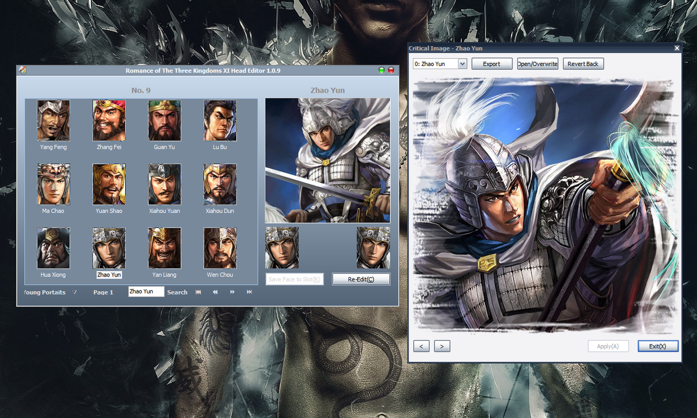Go to the first page of portraits
This screenshot has width=697, height=418.
pos(198,292)
